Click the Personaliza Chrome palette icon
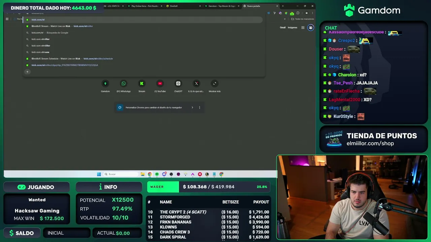Image resolution: width=431 pixels, height=242 pixels. click(x=120, y=108)
